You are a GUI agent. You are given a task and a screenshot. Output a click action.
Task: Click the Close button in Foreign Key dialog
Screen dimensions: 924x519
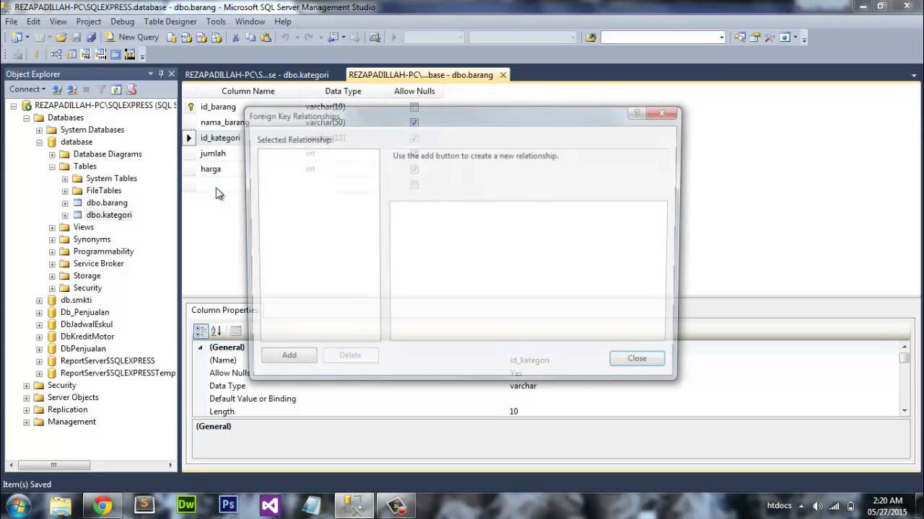click(637, 358)
